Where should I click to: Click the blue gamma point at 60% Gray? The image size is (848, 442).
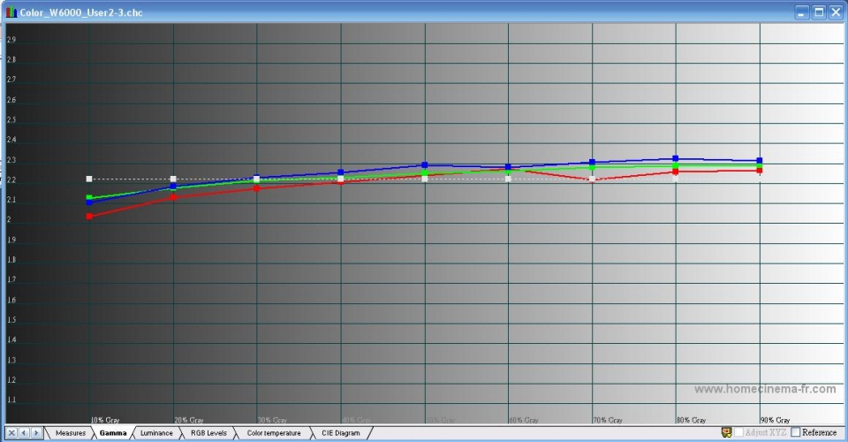(x=509, y=167)
